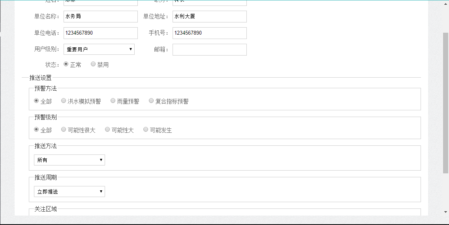
Task: Choose 全部 under 预警级别
Action: [36, 130]
